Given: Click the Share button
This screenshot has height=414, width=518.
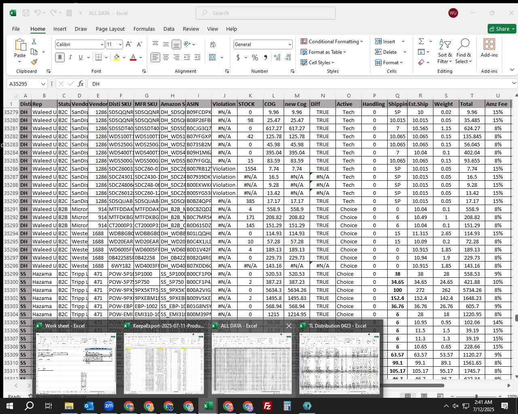Looking at the screenshot, I should pyautogui.click(x=502, y=29).
